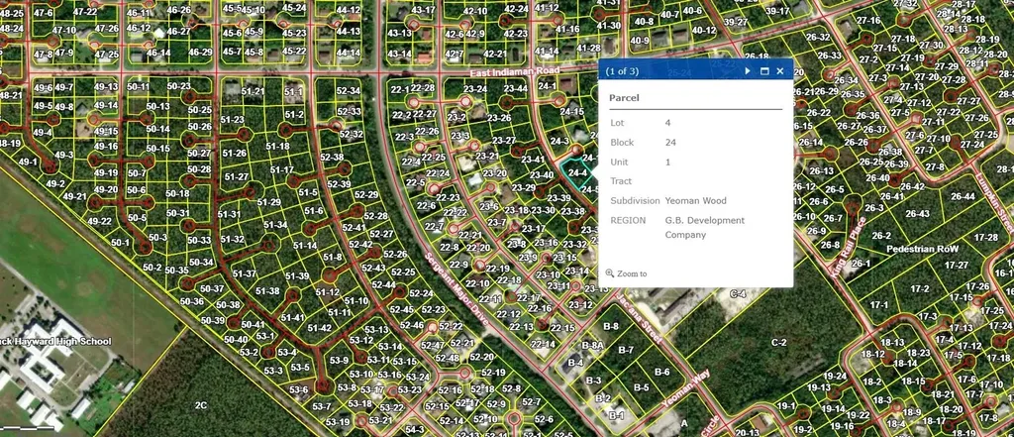
Task: Click the (1 of 3) popup title
Action: tap(622, 71)
